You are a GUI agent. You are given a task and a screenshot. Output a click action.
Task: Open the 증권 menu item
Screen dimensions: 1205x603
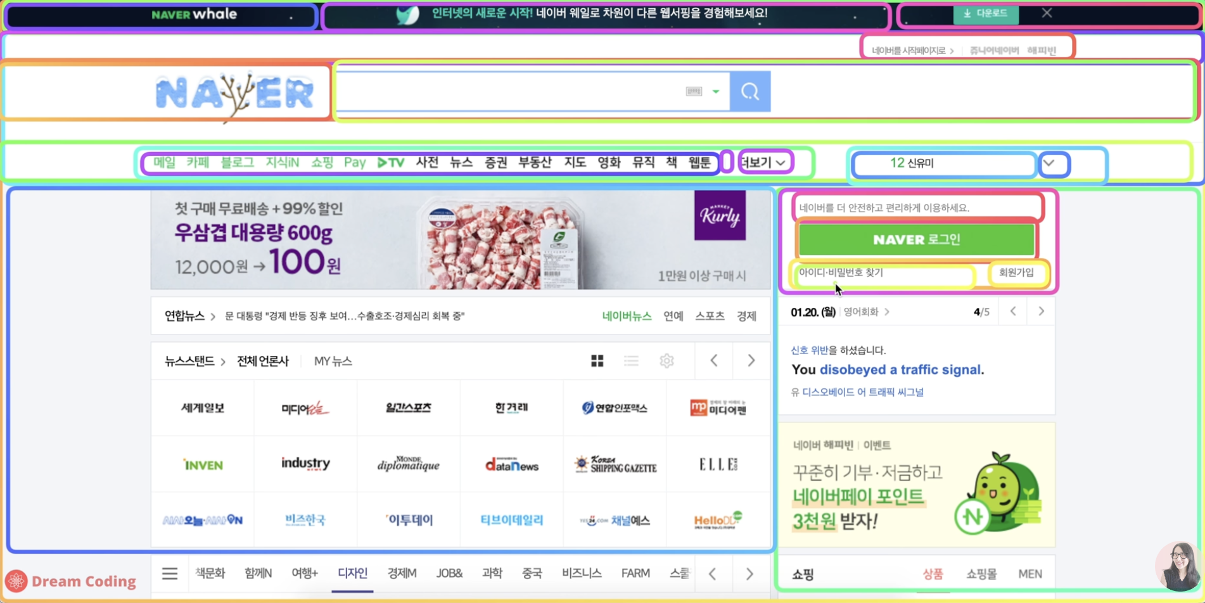click(x=495, y=163)
